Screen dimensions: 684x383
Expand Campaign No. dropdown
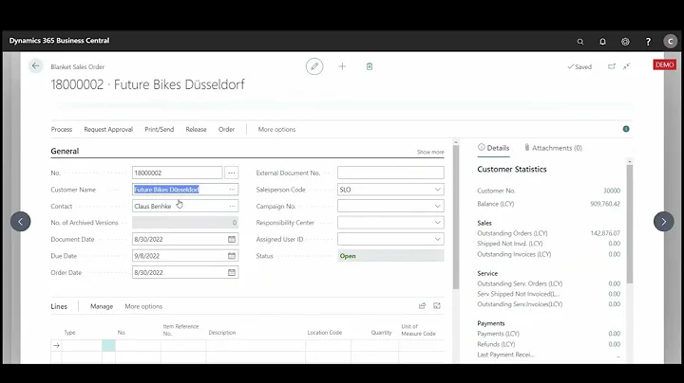pos(438,206)
